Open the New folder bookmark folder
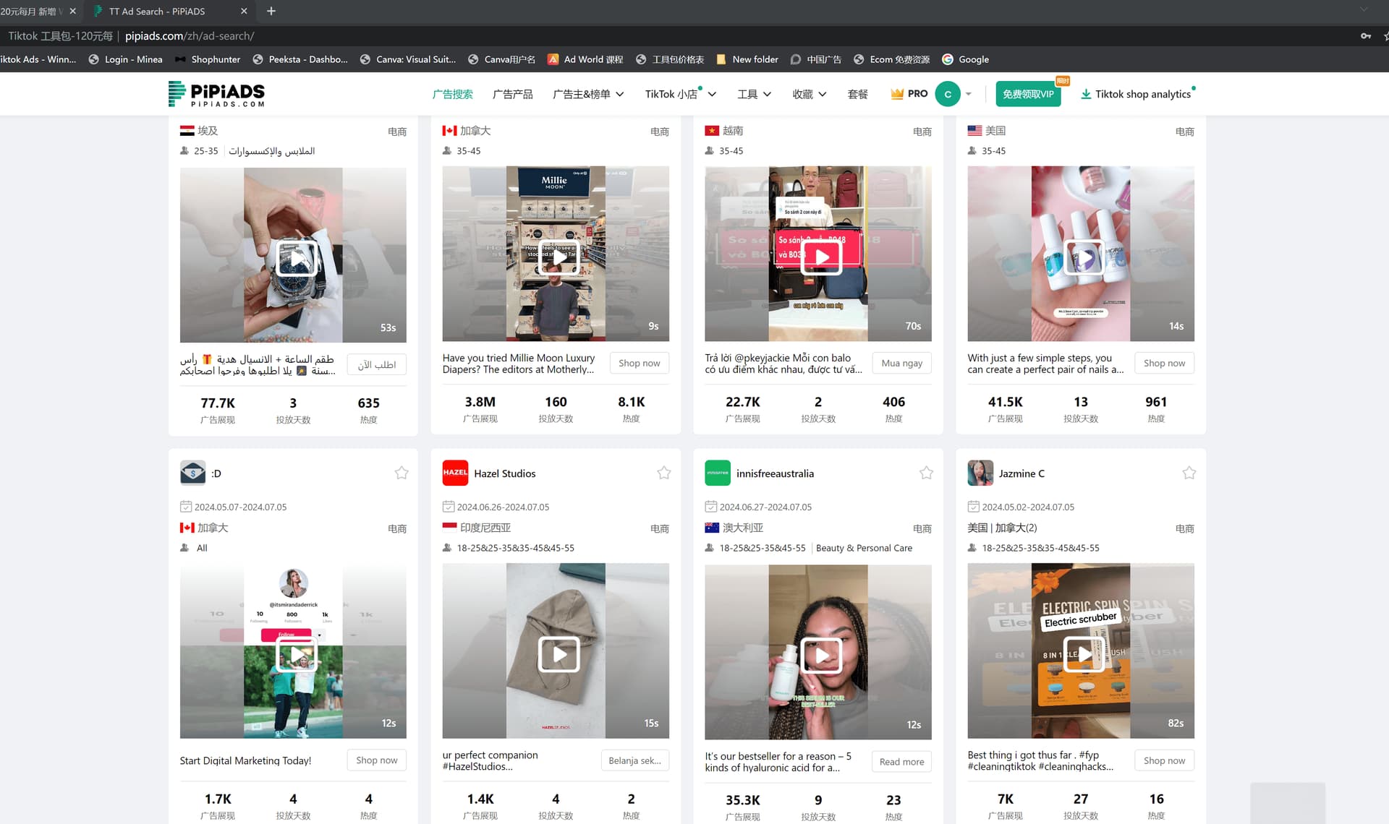This screenshot has width=1389, height=824. (747, 59)
